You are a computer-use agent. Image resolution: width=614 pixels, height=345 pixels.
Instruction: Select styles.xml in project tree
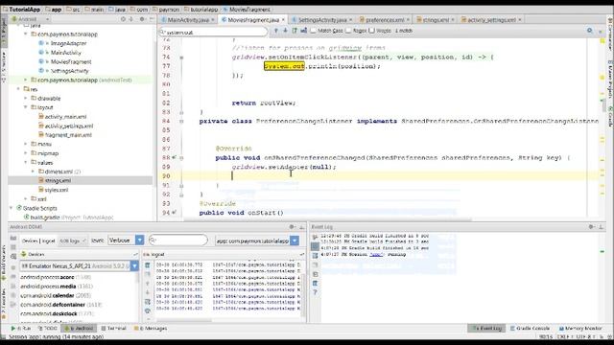56,190
